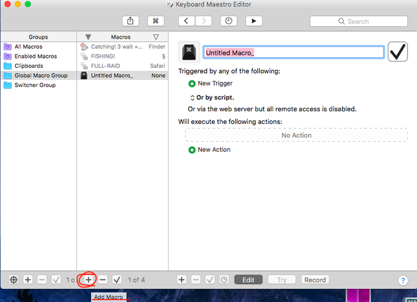Image resolution: width=417 pixels, height=302 pixels.
Task: Open the groups gear settings menu
Action: click(14, 280)
